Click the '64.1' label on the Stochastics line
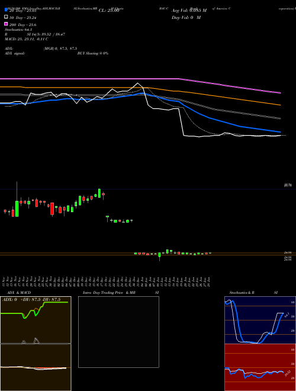Screen dimensions: 296x391 [287, 314]
